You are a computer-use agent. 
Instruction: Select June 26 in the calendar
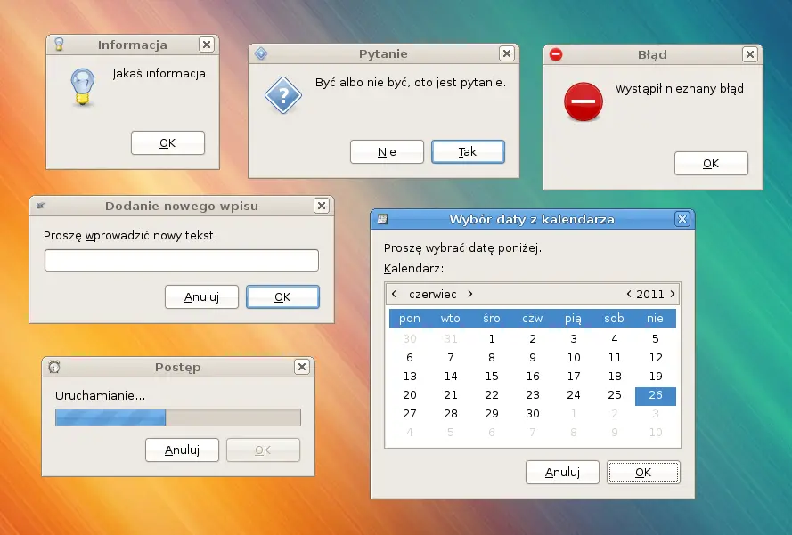tap(656, 395)
